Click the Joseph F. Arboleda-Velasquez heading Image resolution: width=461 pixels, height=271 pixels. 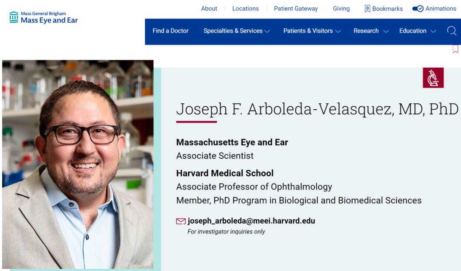pyautogui.click(x=317, y=109)
